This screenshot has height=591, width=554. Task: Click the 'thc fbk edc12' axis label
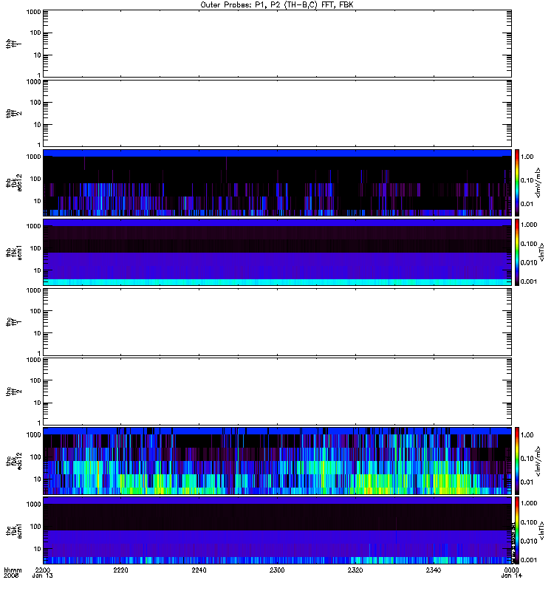click(x=14, y=461)
